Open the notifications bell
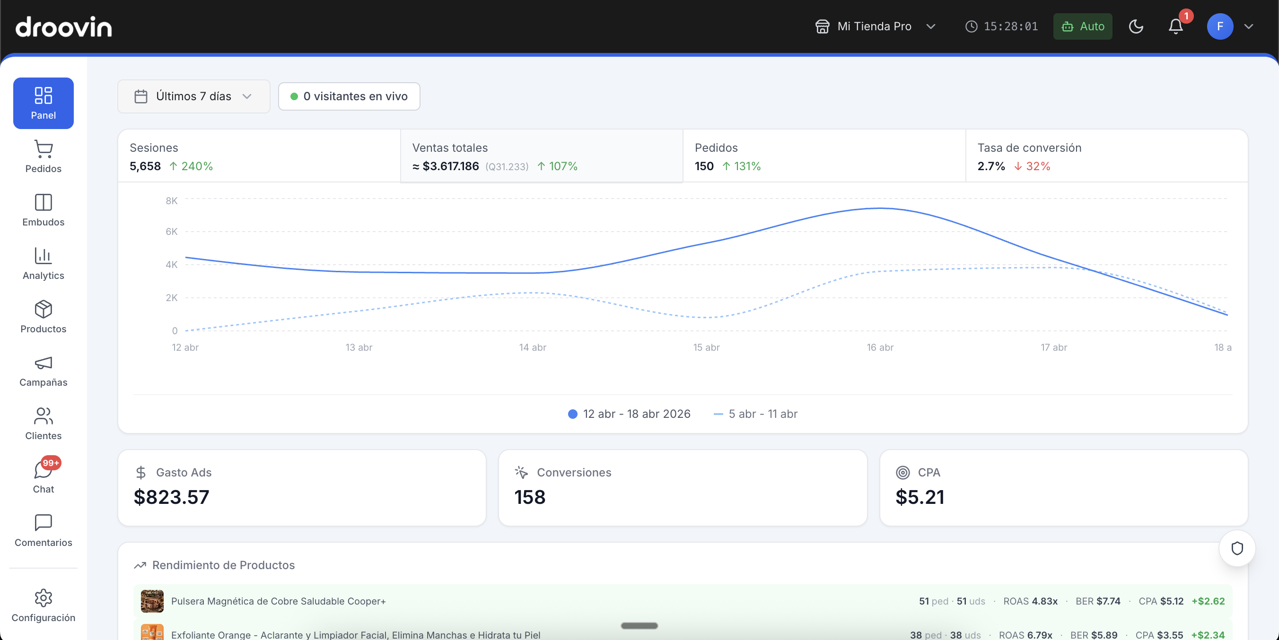Image resolution: width=1279 pixels, height=640 pixels. (1175, 26)
